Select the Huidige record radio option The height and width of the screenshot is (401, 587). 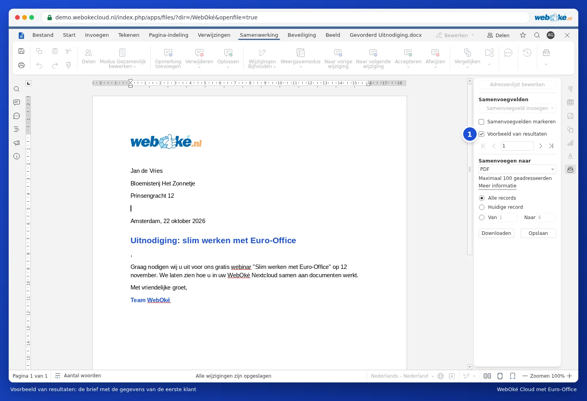(x=482, y=207)
